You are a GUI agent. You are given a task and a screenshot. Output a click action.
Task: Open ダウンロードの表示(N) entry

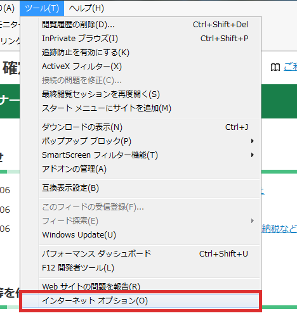pyautogui.click(x=141, y=127)
